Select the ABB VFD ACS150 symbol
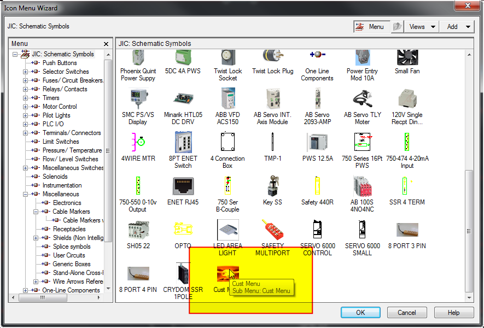484x328 pixels. (228, 98)
